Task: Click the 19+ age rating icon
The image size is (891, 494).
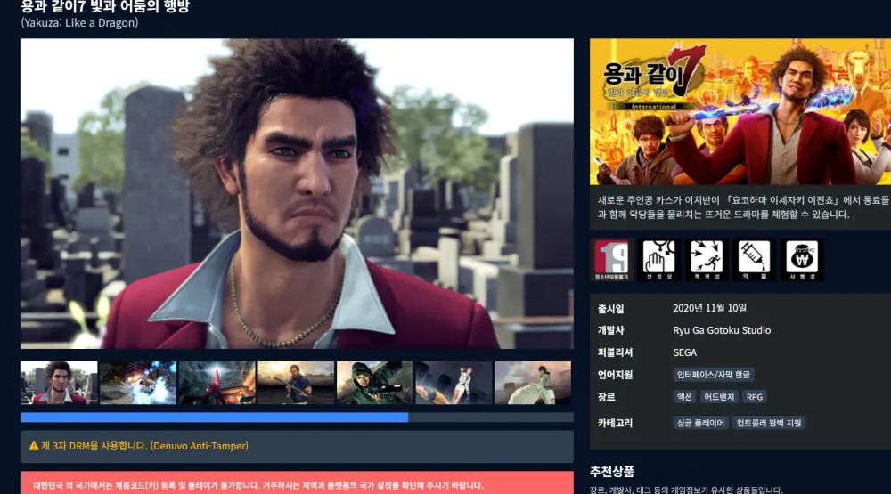Action: tap(611, 260)
